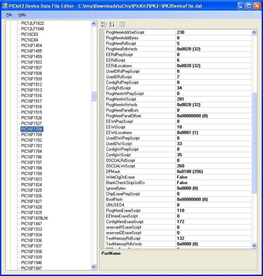
Task: Click ProgMemEraseScript value 110
Action: coord(181,211)
